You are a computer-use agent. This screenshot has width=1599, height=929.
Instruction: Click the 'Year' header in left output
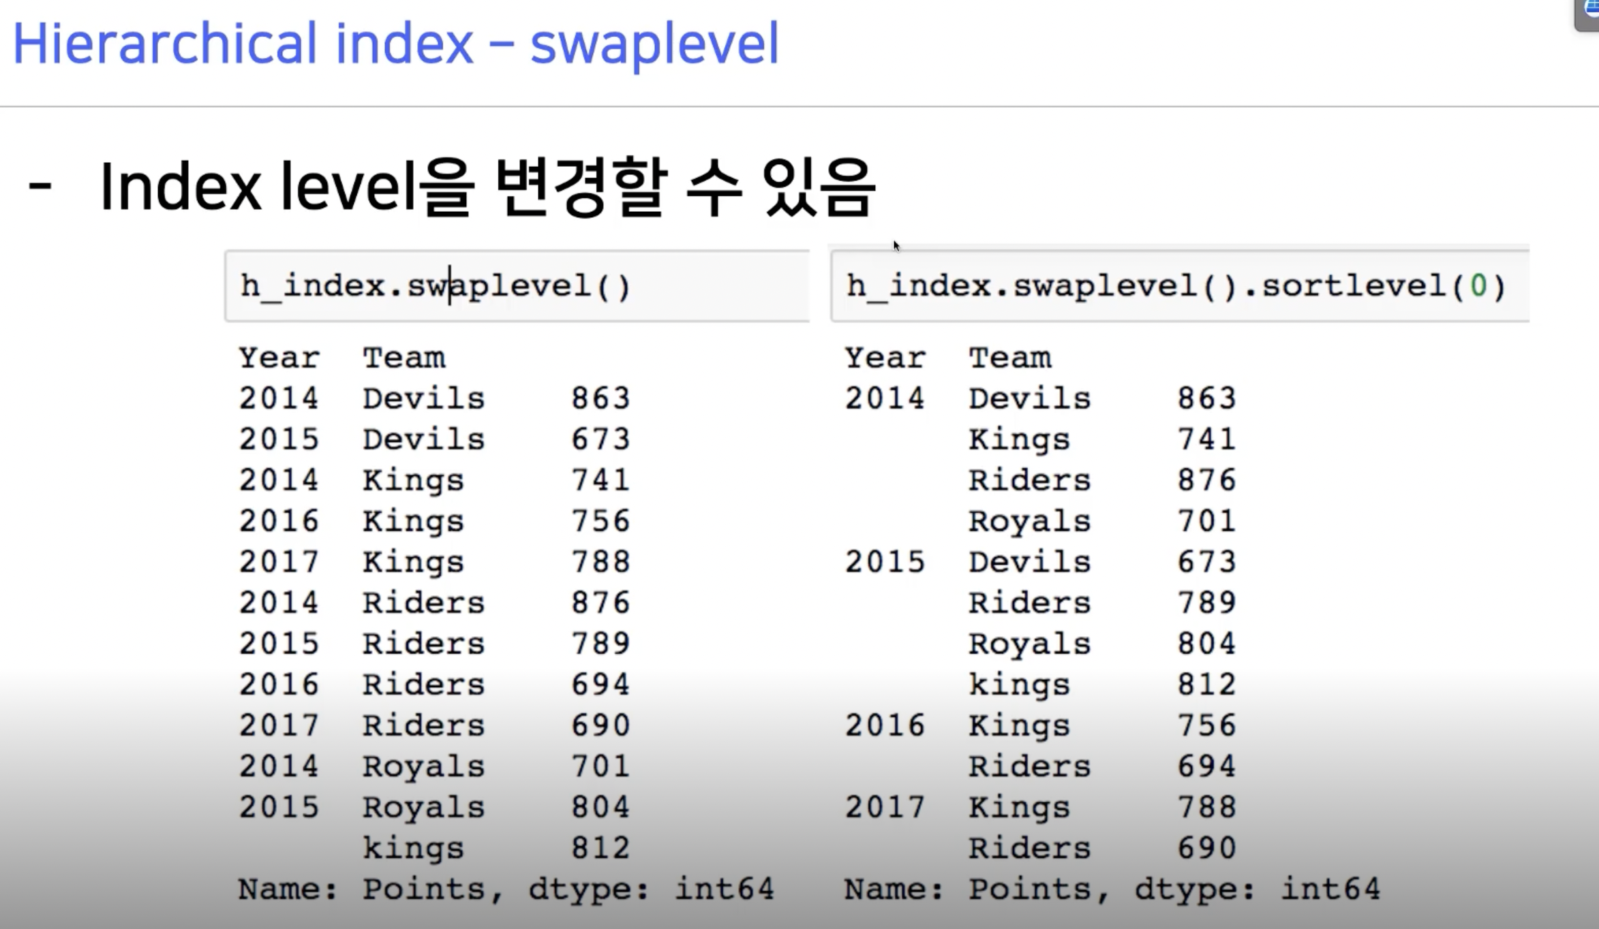click(x=279, y=358)
